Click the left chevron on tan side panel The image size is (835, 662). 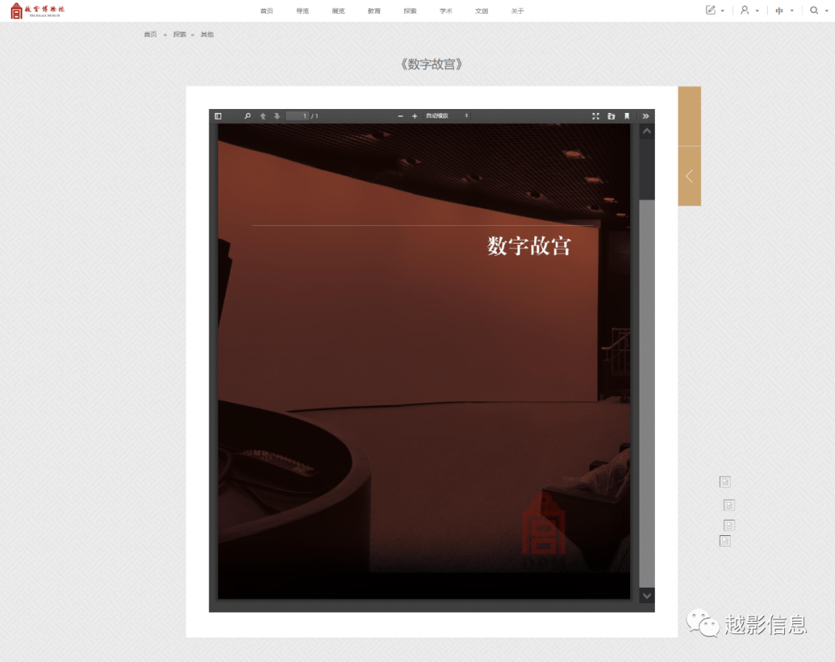689,176
